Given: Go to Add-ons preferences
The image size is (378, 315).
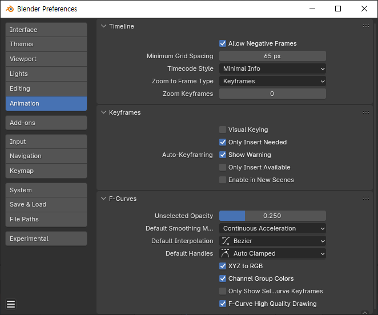Looking at the screenshot, I should click(46, 123).
